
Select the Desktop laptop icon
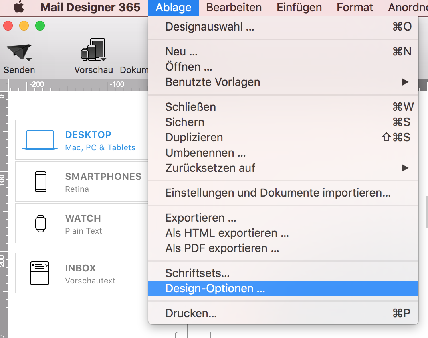(x=40, y=140)
